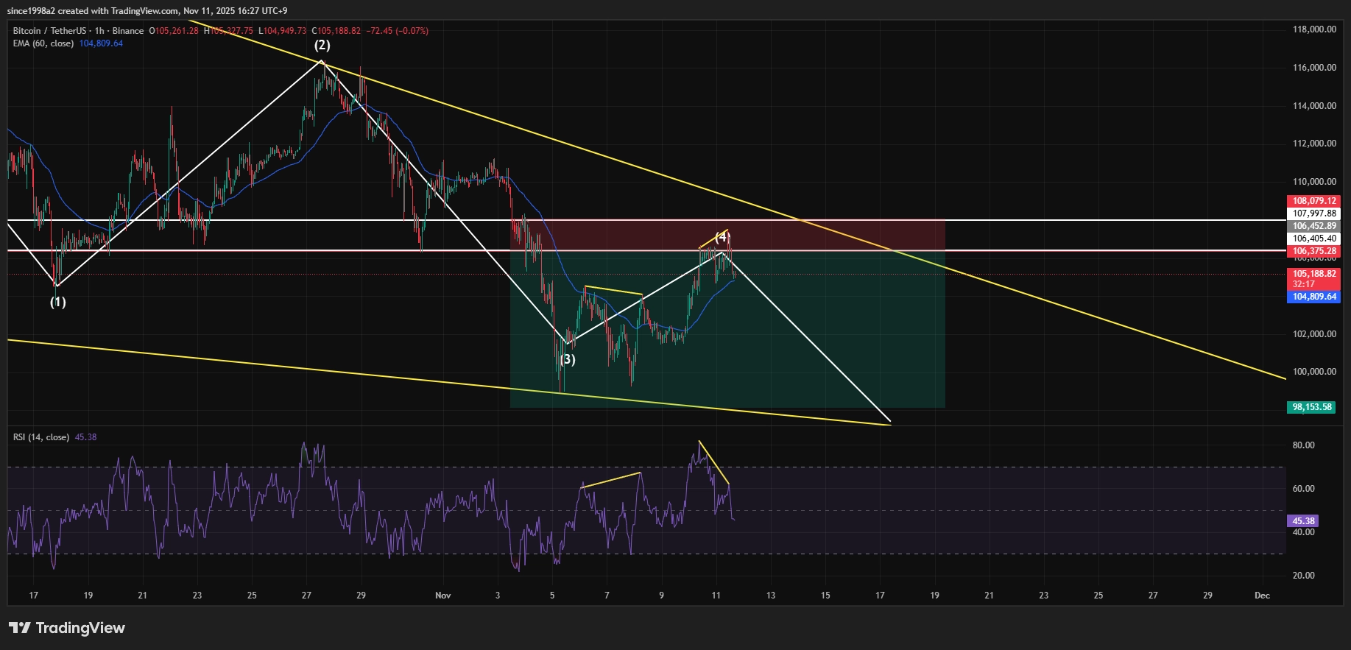1351x650 pixels.
Task: Select wave label (2) on the chart
Action: 322,45
